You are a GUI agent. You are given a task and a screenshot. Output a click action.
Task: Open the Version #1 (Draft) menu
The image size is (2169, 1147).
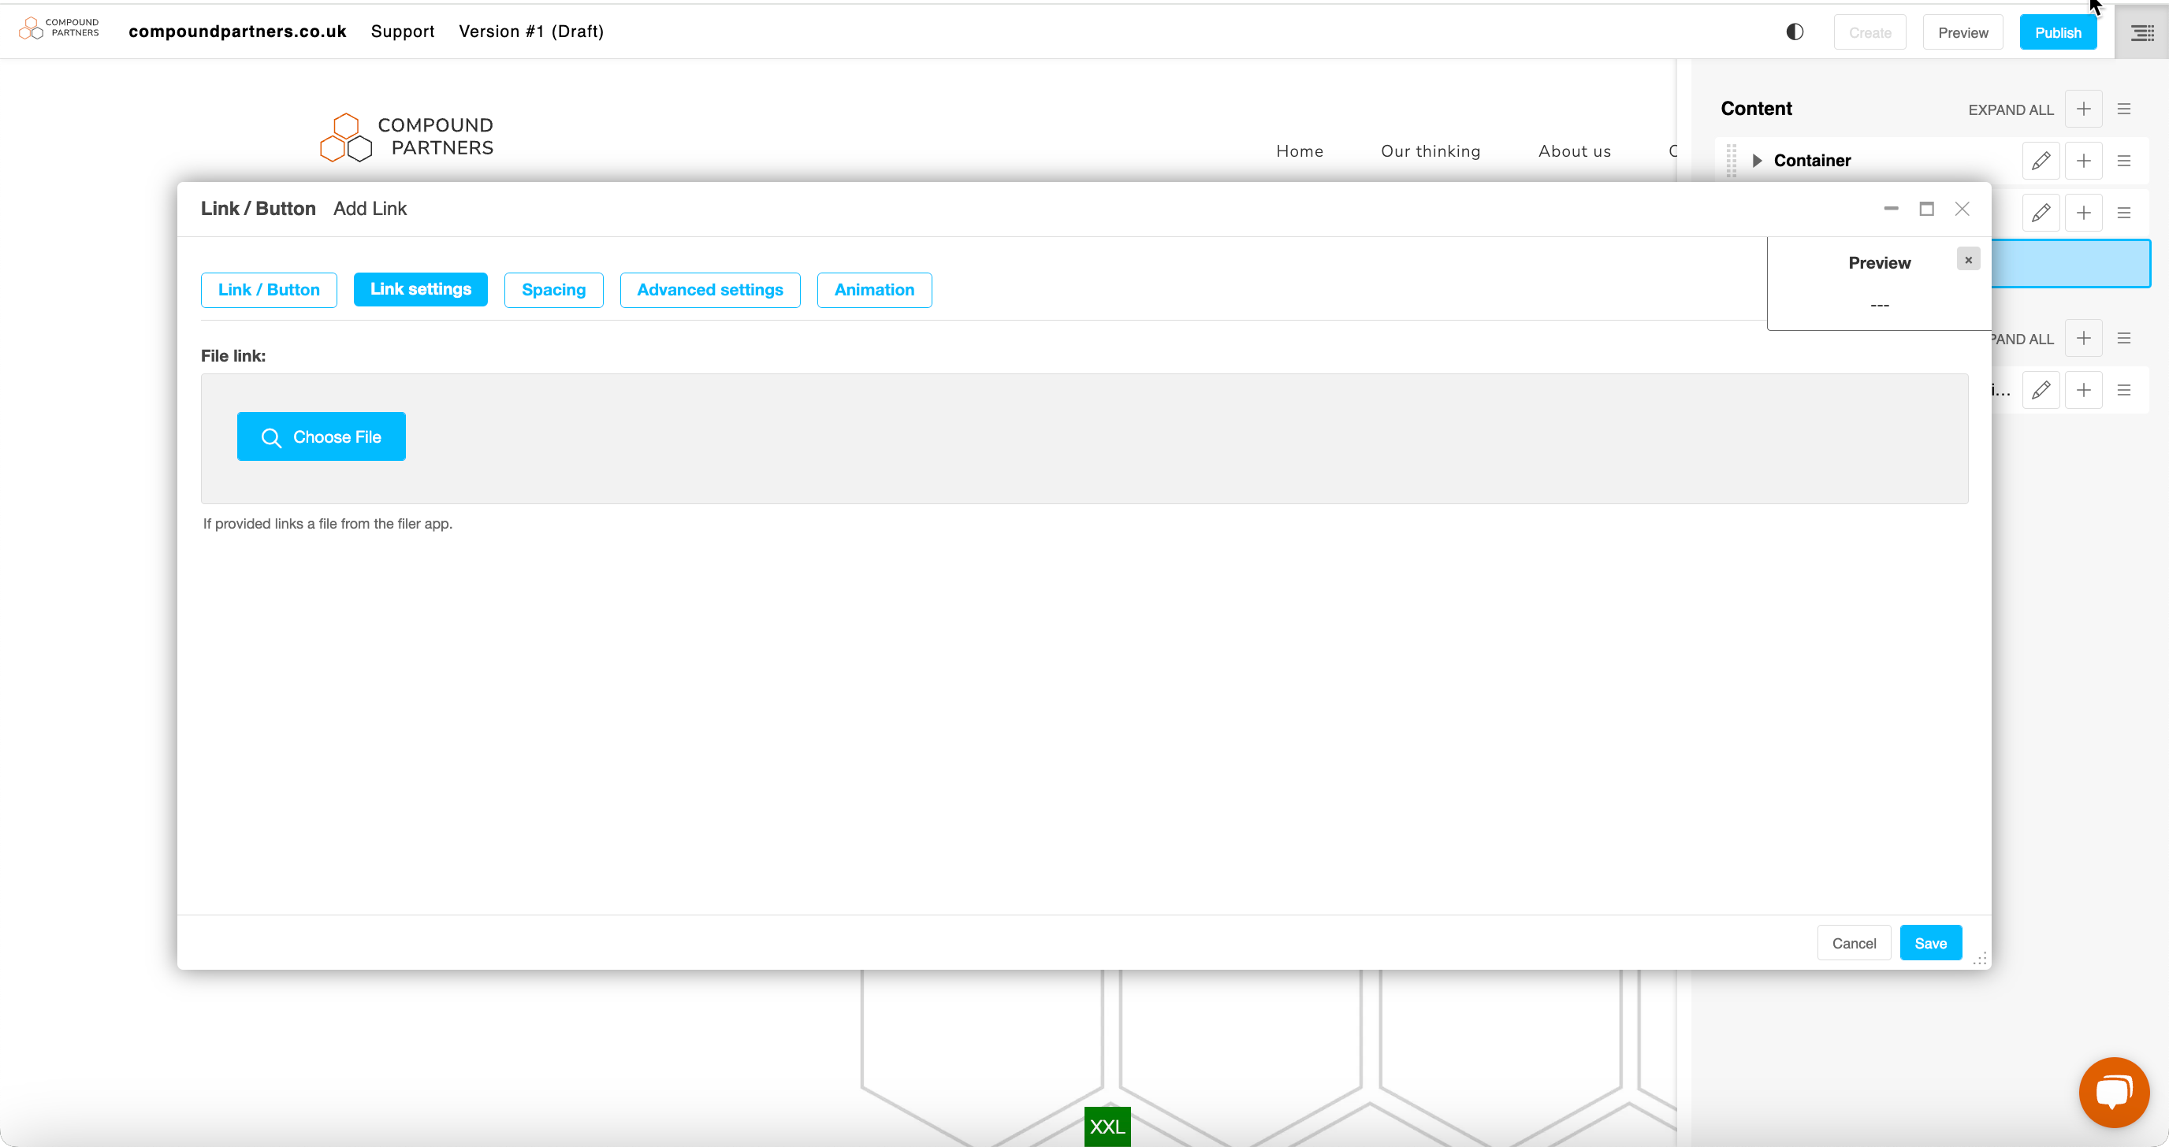click(x=531, y=32)
